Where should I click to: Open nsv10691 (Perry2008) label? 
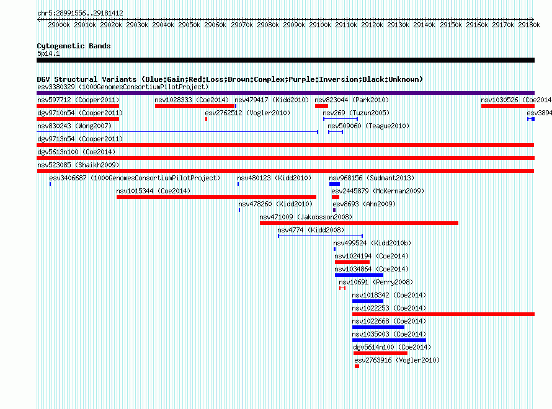[x=376, y=282]
